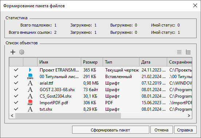The height and width of the screenshot is (138, 201).
Task: Sort by the Размер column header
Action: click(92, 62)
